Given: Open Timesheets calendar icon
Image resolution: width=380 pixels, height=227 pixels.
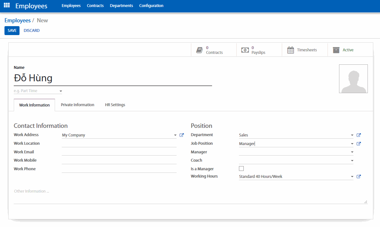Looking at the screenshot, I should click(x=290, y=50).
